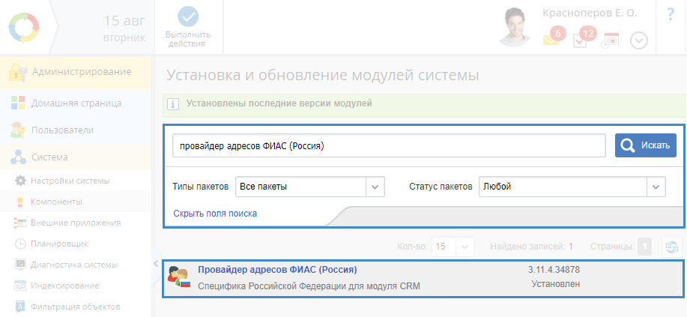The width and height of the screenshot is (687, 317).
Task: Open 'Домашняя страница' menu item
Action: coord(75,103)
